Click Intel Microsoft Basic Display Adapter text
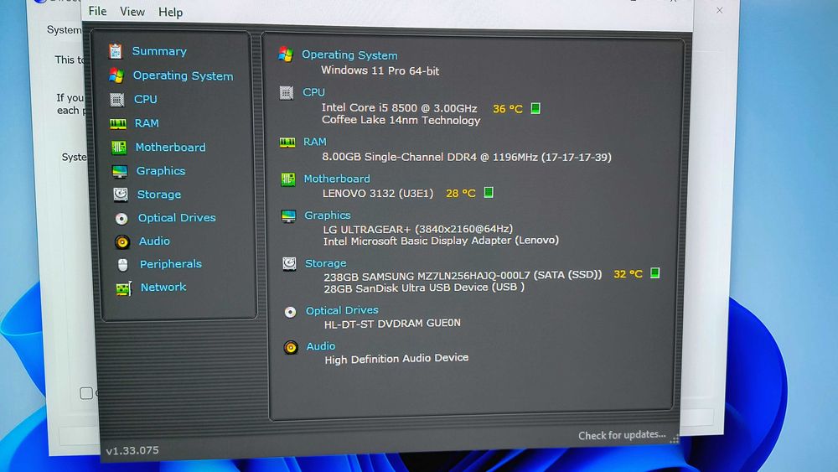Viewport: 838px width, 472px height. (441, 241)
